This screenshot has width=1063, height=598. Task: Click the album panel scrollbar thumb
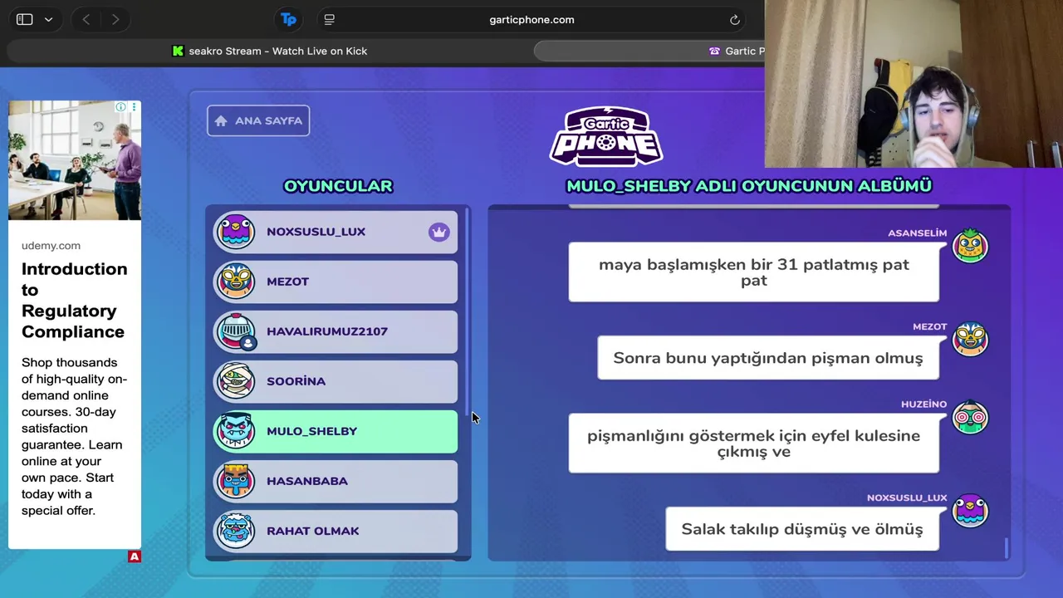1007,548
